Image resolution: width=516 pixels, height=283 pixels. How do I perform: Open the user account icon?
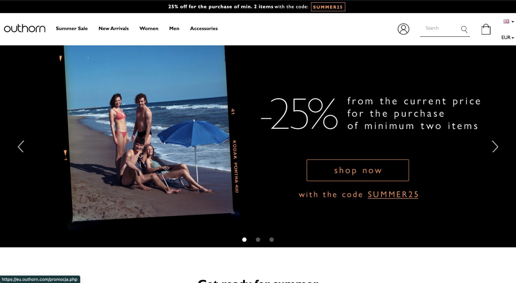click(x=403, y=29)
